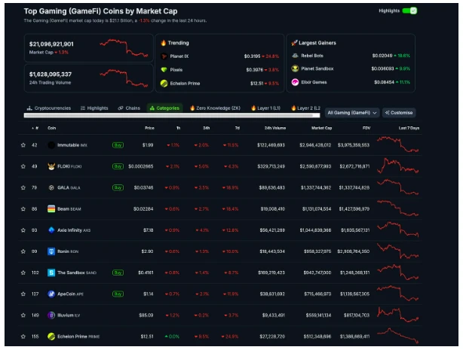This screenshot has height=350, width=463.
Task: Click The Sandbox coin icon
Action: pos(51,272)
